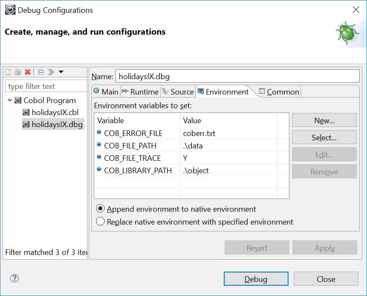The width and height of the screenshot is (367, 296).
Task: Click the Cobol Program folder icon
Action: point(18,101)
